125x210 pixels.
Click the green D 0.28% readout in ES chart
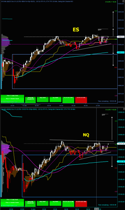pyautogui.click(x=111, y=2)
